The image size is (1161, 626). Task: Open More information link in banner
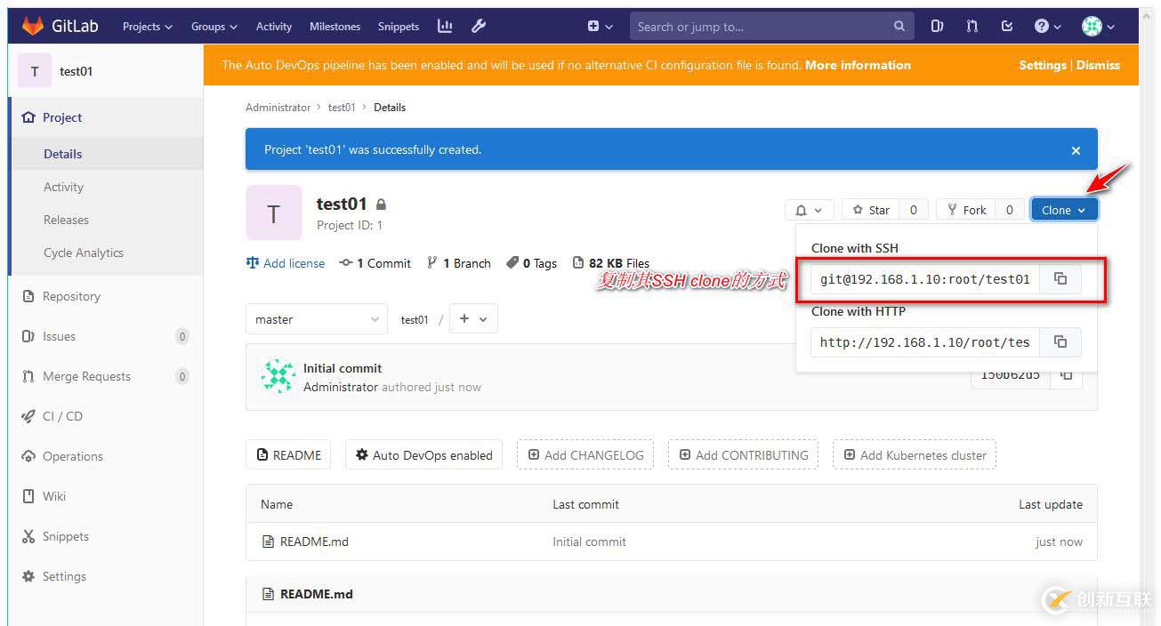(x=858, y=65)
